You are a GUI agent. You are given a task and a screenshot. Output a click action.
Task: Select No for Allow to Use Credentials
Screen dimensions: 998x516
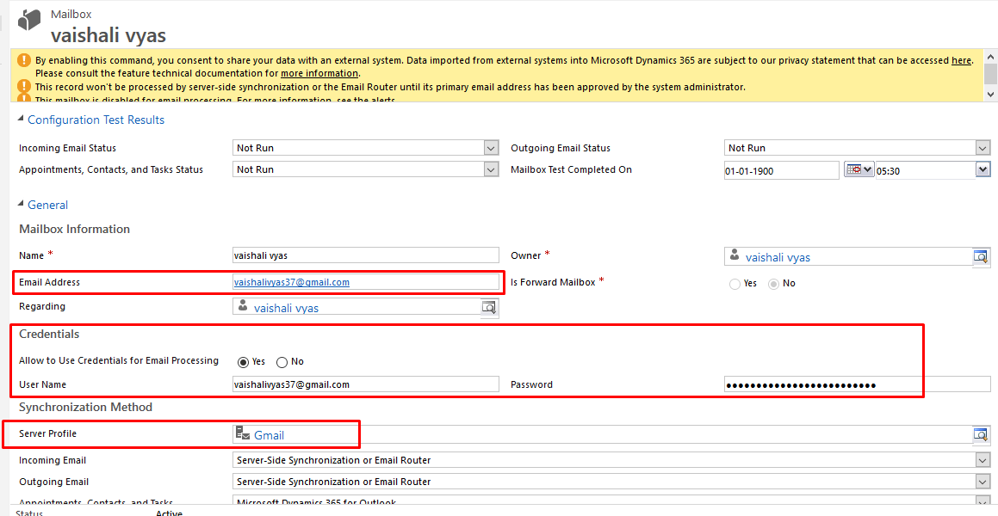[x=282, y=362]
